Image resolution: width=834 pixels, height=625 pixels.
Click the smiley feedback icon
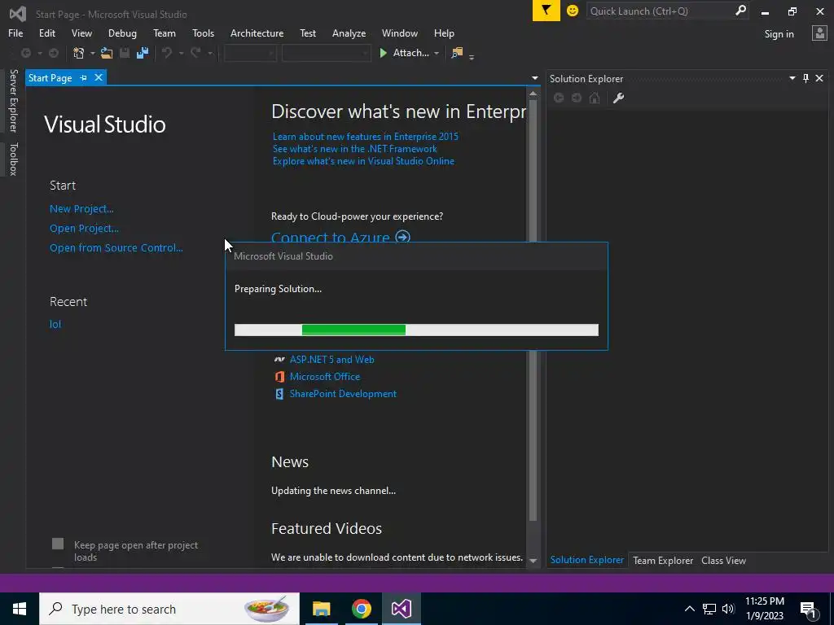click(573, 11)
